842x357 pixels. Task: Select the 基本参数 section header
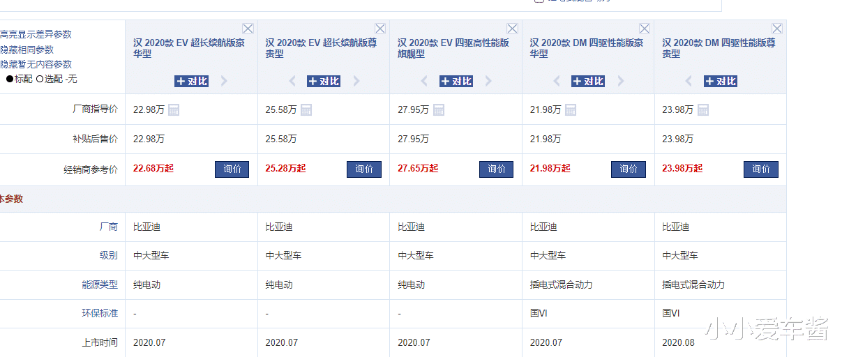tap(11, 199)
